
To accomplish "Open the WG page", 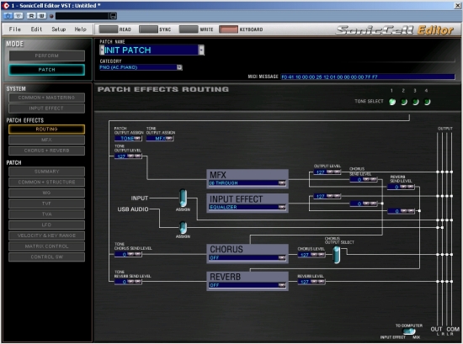I will tap(46, 193).
